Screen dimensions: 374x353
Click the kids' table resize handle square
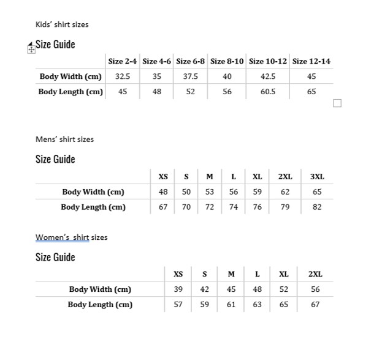coord(337,103)
